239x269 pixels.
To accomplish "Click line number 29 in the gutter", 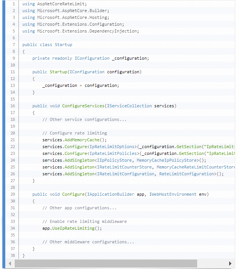I will (12, 194).
